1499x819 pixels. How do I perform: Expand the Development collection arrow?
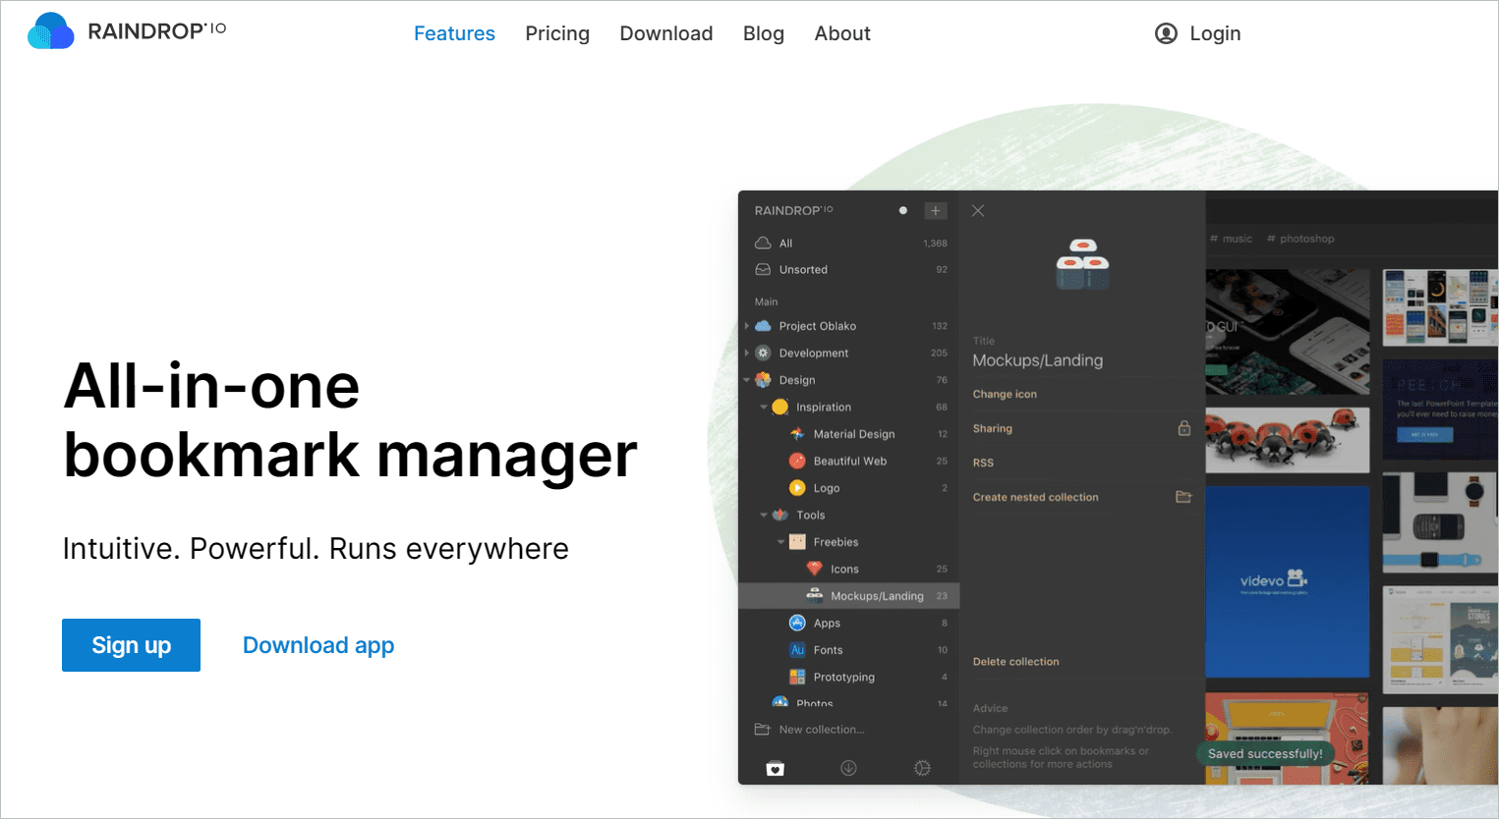[x=747, y=353]
